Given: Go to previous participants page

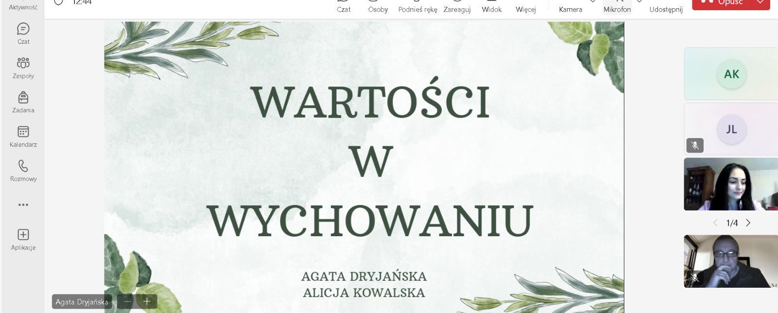Looking at the screenshot, I should tap(715, 223).
